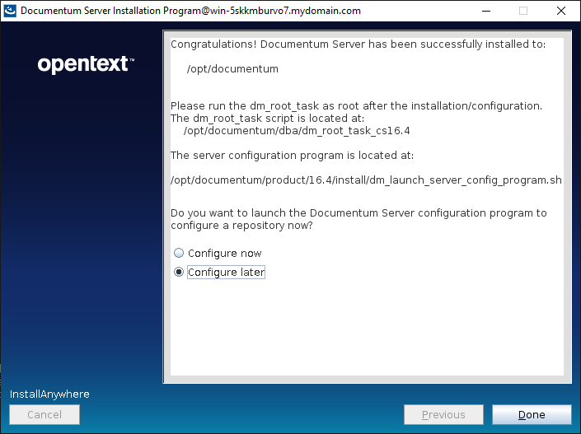Click the dm_root_task_cs16.4 script path

tap(297, 130)
